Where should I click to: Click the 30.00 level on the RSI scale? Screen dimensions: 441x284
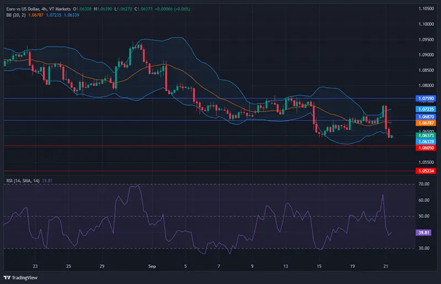[424, 249]
